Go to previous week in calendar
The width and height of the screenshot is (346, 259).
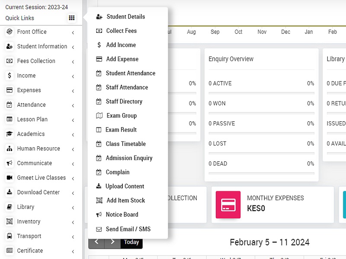click(x=97, y=242)
